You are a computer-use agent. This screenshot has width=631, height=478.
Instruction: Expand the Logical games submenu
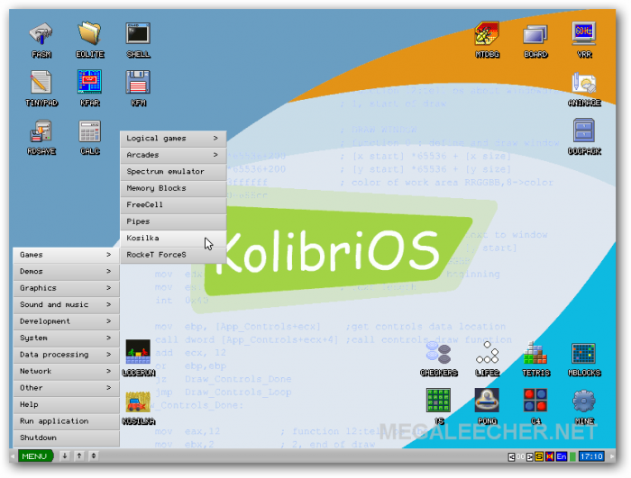click(x=173, y=139)
